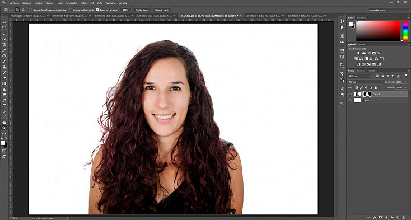Enable 'Cambiar tamaño vent. para ajustar' checkbox
The width and height of the screenshot is (411, 220).
tap(31, 10)
